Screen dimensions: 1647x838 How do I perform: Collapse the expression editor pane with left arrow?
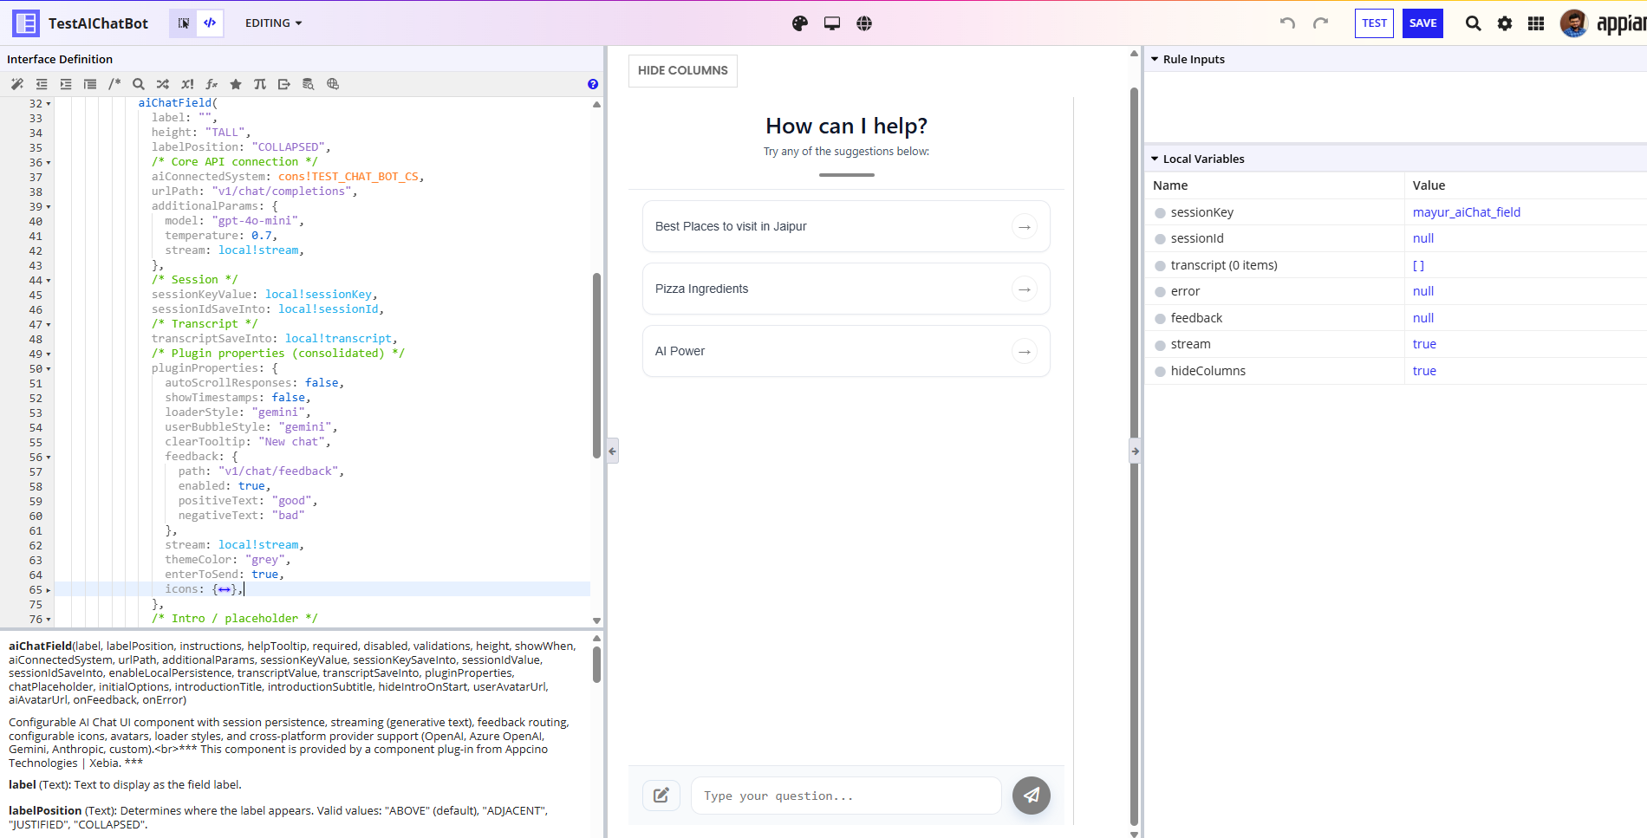613,451
